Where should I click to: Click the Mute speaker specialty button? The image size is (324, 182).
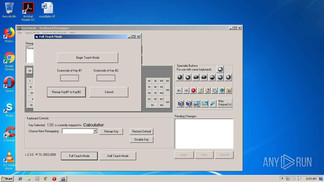228,77
